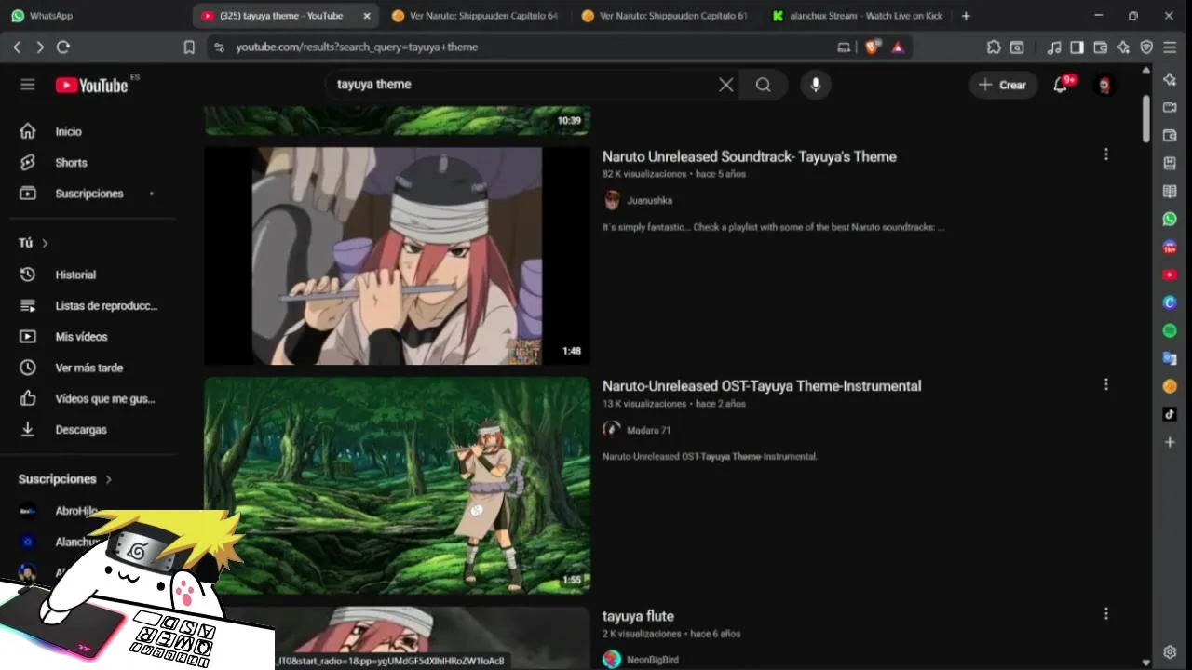The width and height of the screenshot is (1192, 670).
Task: Click the magnifier search button
Action: point(764,85)
